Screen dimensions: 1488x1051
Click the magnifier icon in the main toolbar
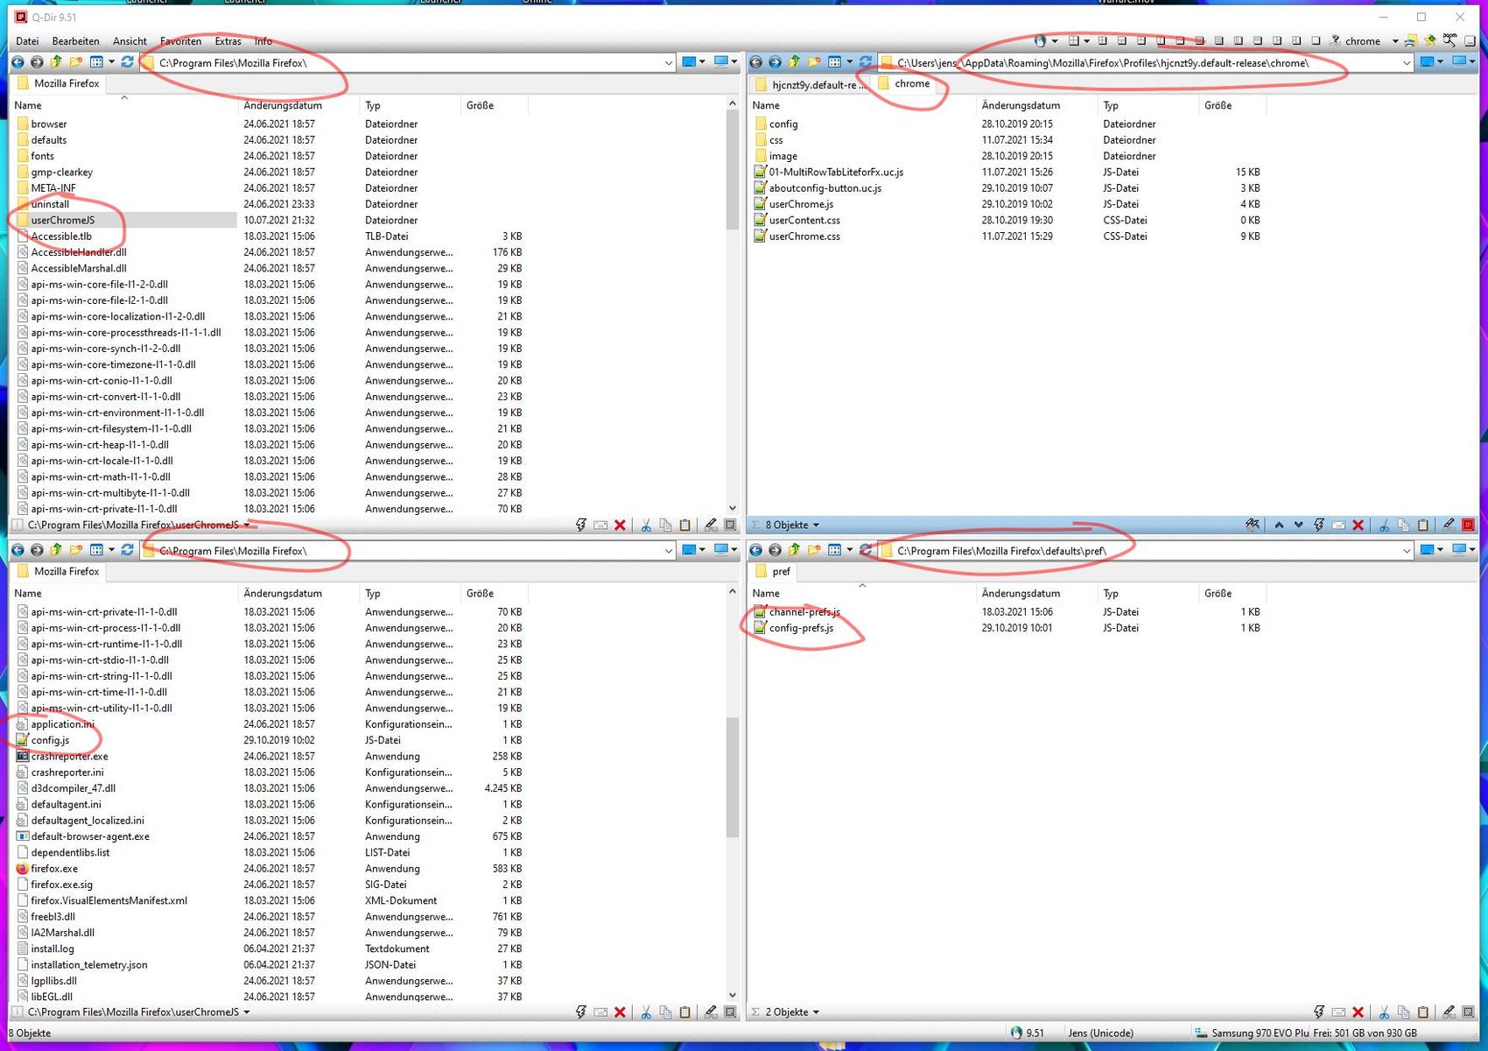pyautogui.click(x=1449, y=40)
